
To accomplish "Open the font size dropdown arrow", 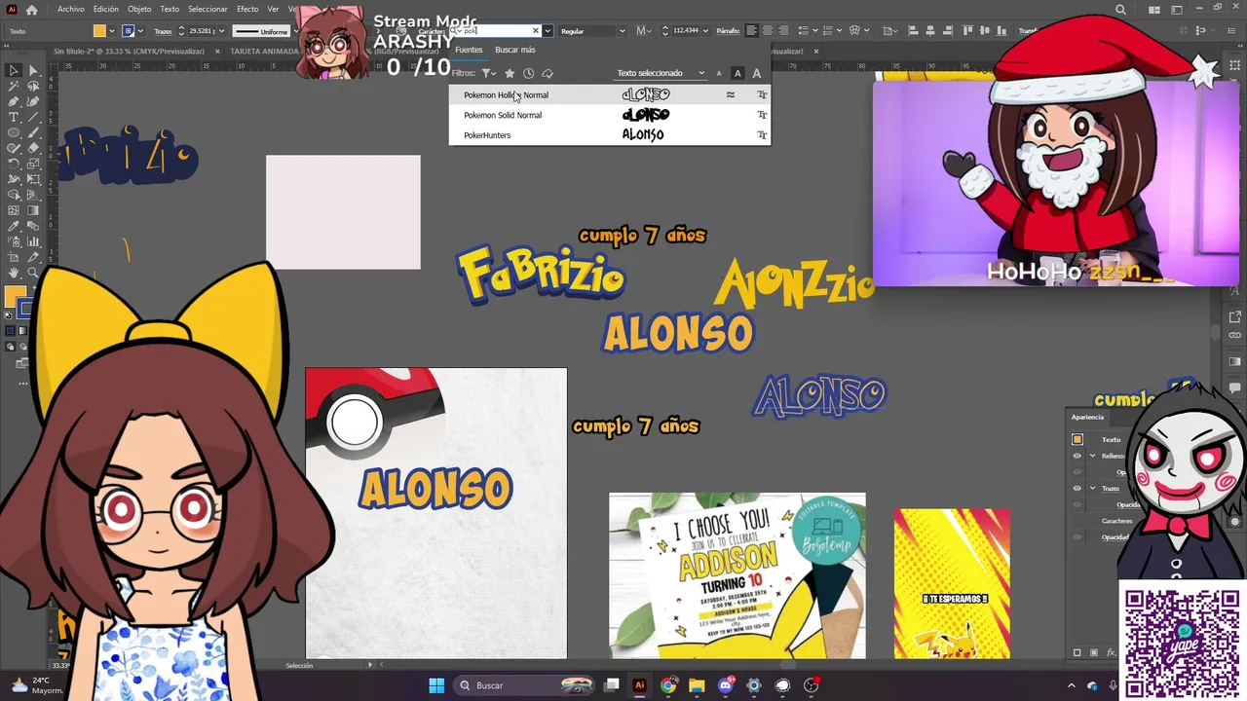I will [706, 31].
